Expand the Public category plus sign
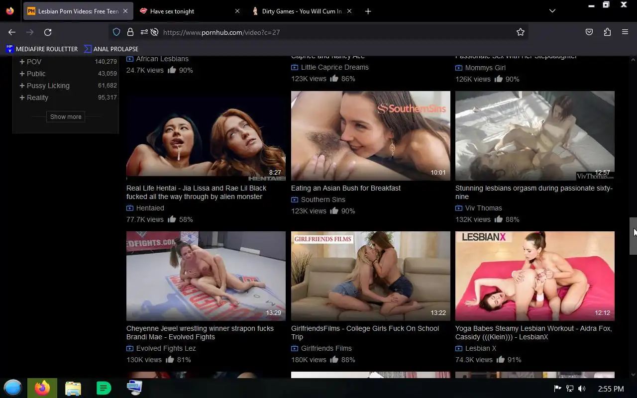The image size is (637, 398). click(x=22, y=74)
